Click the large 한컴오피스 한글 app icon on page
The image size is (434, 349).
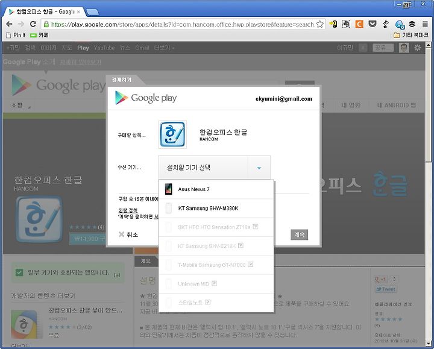pos(39,219)
